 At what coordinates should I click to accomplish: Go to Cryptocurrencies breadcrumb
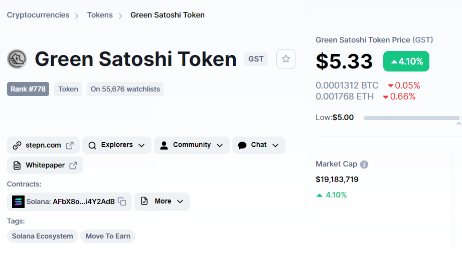tap(38, 15)
